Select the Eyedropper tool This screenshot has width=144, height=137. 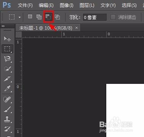click(7, 88)
